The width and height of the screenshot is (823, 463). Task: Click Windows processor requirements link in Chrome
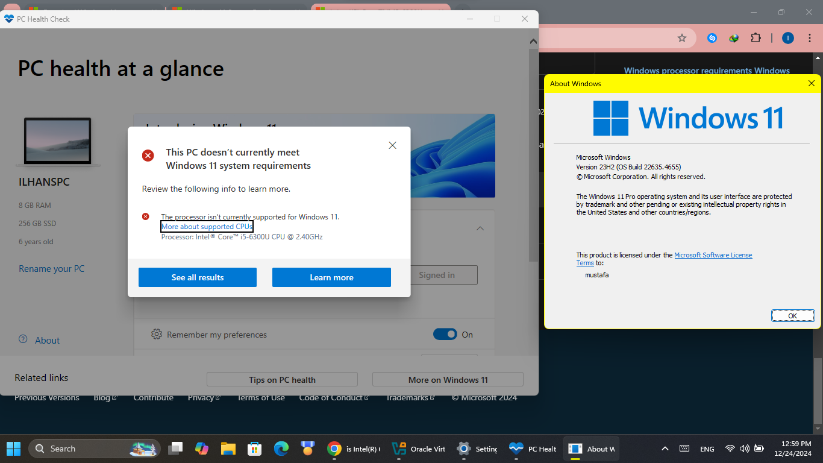pos(707,71)
